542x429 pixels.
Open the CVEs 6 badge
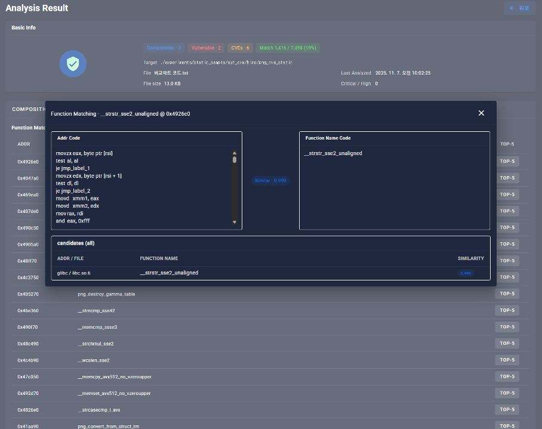point(241,48)
